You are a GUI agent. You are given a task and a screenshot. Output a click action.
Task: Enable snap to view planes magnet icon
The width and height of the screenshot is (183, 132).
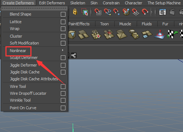click(x=136, y=12)
